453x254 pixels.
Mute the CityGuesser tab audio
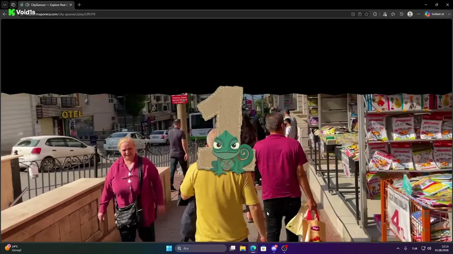click(27, 5)
